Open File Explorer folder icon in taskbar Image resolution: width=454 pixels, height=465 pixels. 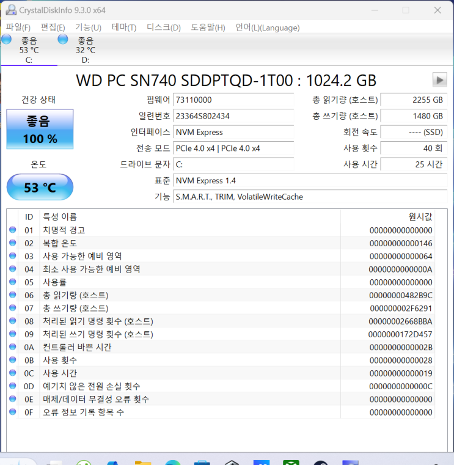[x=143, y=463]
